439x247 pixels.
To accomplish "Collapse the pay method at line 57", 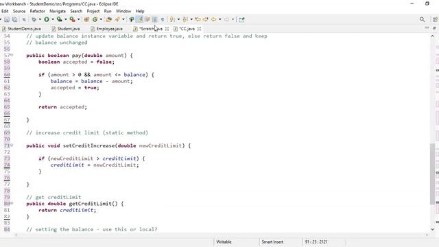I will (x=12, y=55).
